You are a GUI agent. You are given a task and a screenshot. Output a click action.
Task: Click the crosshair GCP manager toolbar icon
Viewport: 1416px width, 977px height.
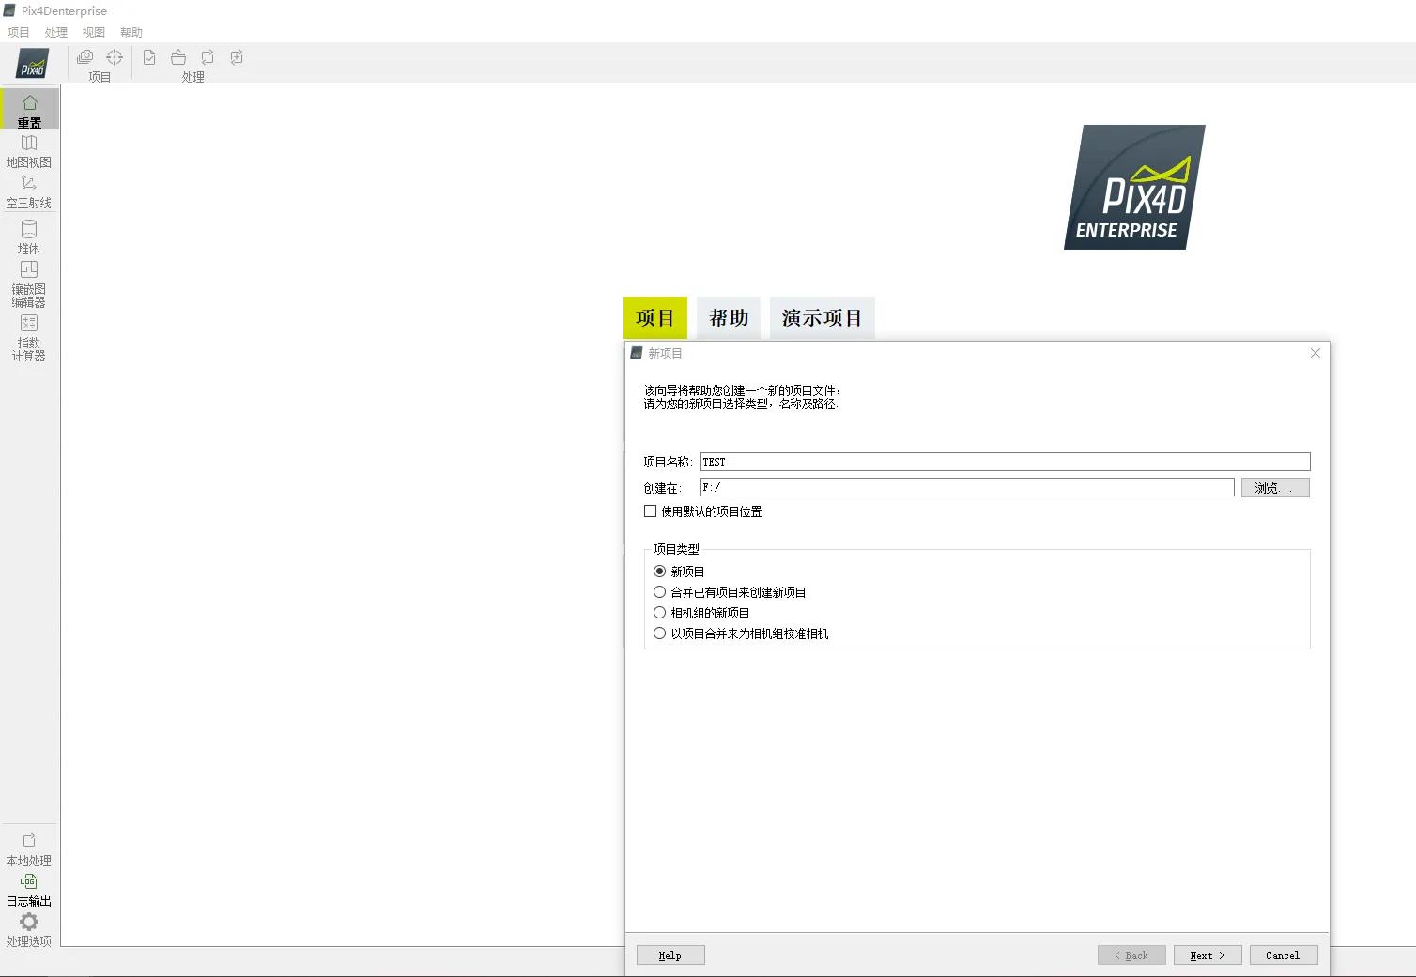coord(115,57)
